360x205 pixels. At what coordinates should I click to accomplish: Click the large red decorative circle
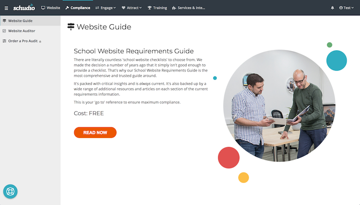228,157
